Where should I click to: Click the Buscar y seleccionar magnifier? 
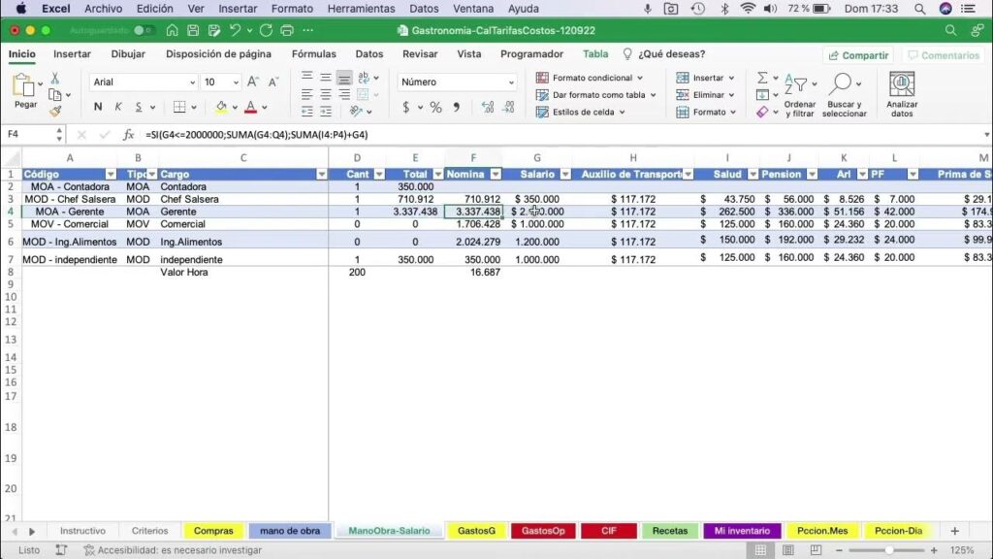[842, 87]
